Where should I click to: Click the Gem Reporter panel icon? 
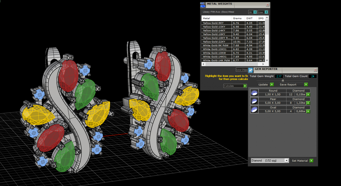point(251,70)
